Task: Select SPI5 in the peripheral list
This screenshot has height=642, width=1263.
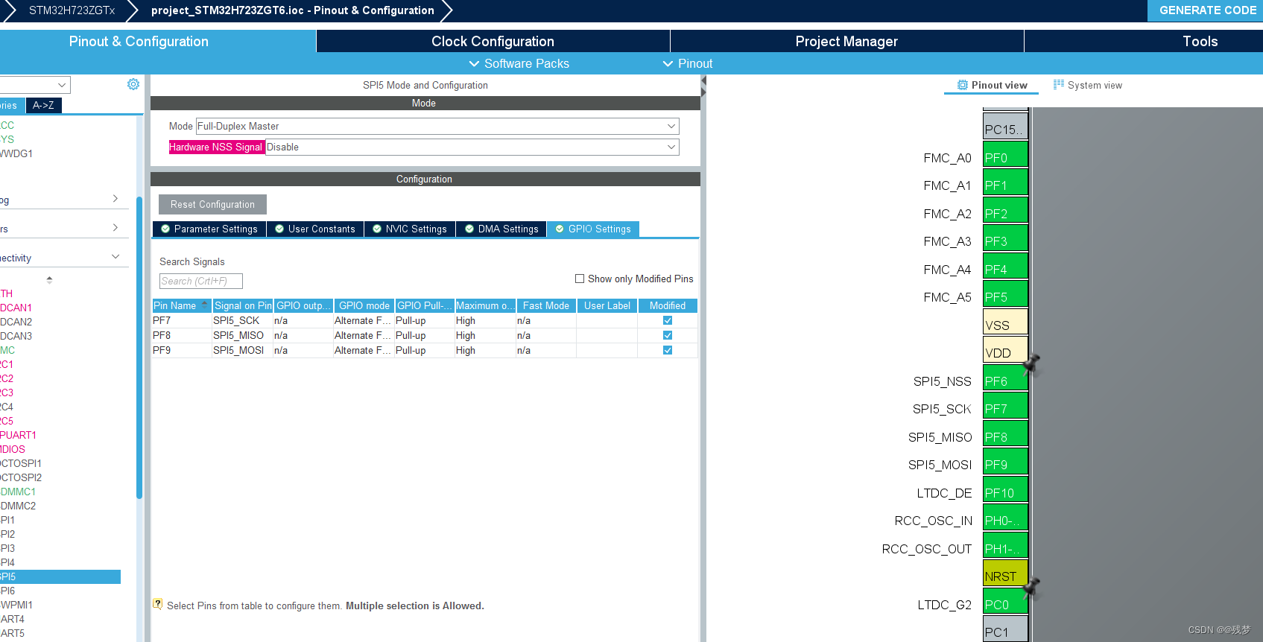Action: tap(60, 576)
